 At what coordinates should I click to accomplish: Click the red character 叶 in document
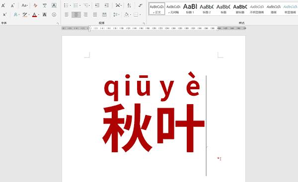(181, 128)
